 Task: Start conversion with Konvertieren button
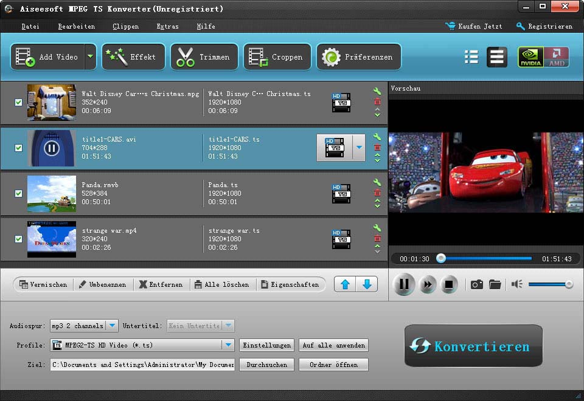473,346
